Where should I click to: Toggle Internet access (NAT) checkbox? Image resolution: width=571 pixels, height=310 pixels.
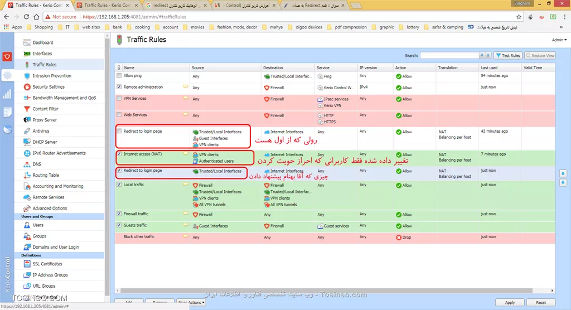click(x=119, y=154)
